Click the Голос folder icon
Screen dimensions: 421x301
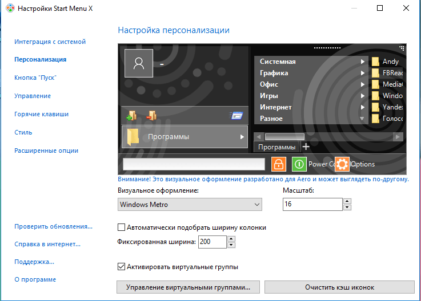pyautogui.click(x=375, y=119)
